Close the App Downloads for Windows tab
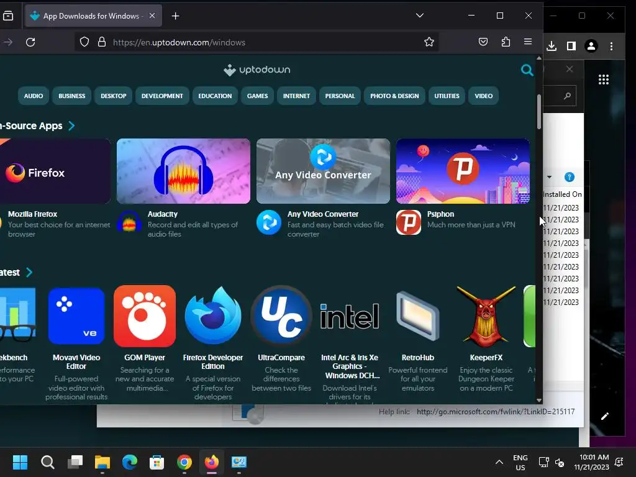Image resolution: width=636 pixels, height=477 pixels. [152, 16]
